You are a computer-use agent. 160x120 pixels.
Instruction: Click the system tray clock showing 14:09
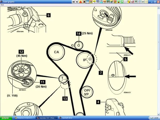pyautogui.click(x=157, y=118)
